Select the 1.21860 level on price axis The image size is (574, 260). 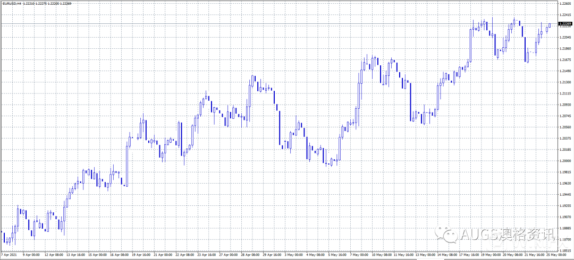pyautogui.click(x=564, y=48)
